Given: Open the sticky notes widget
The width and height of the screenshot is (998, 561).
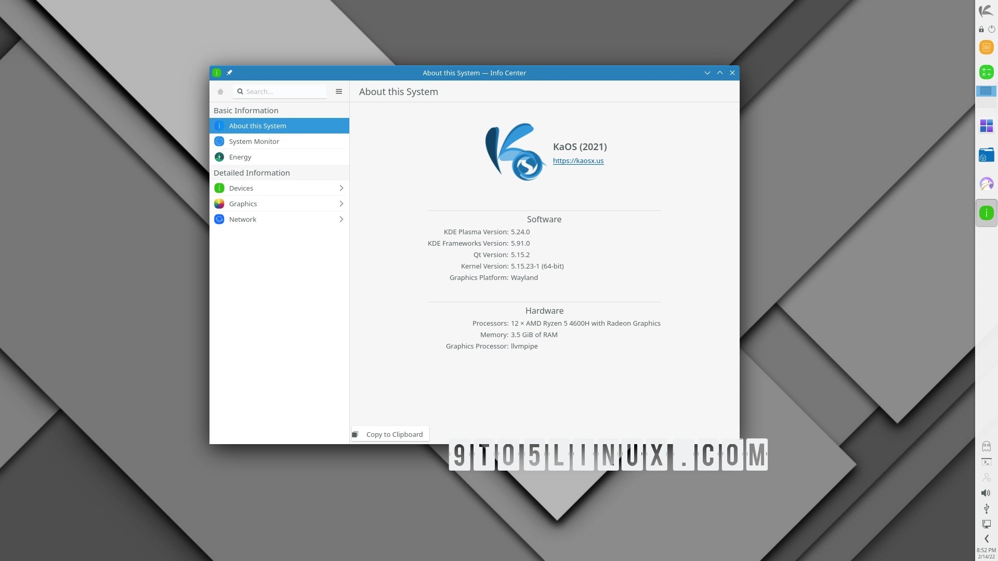Looking at the screenshot, I should (986, 47).
